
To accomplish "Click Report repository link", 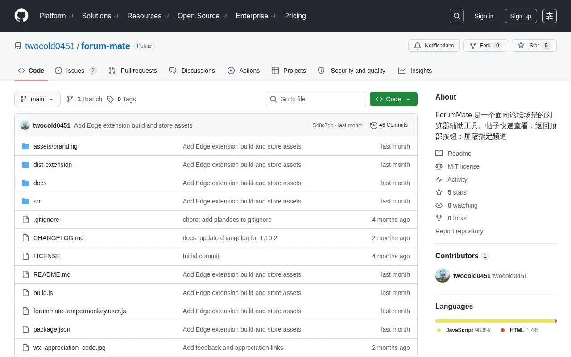I will pyautogui.click(x=459, y=231).
